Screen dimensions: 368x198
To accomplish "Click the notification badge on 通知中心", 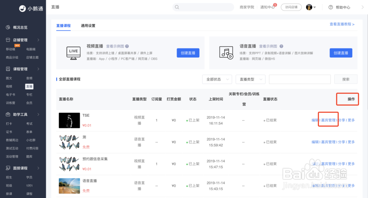I will 275,5.
